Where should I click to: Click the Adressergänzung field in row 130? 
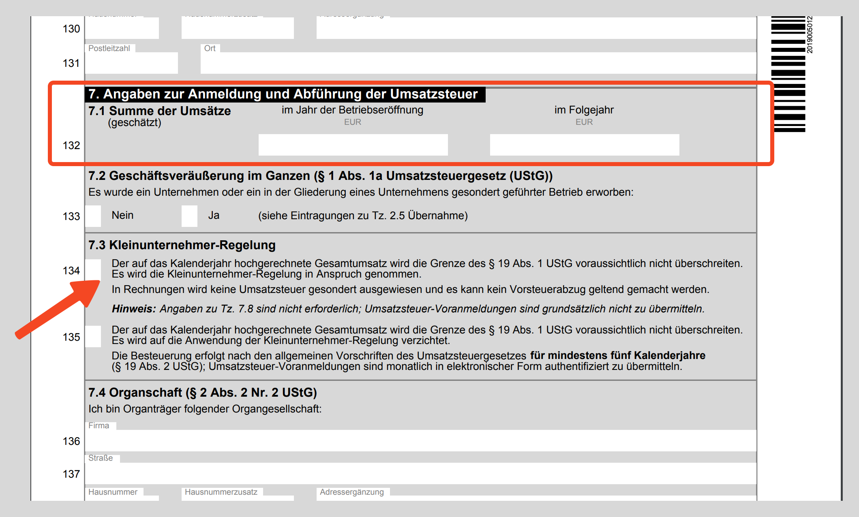(x=536, y=28)
